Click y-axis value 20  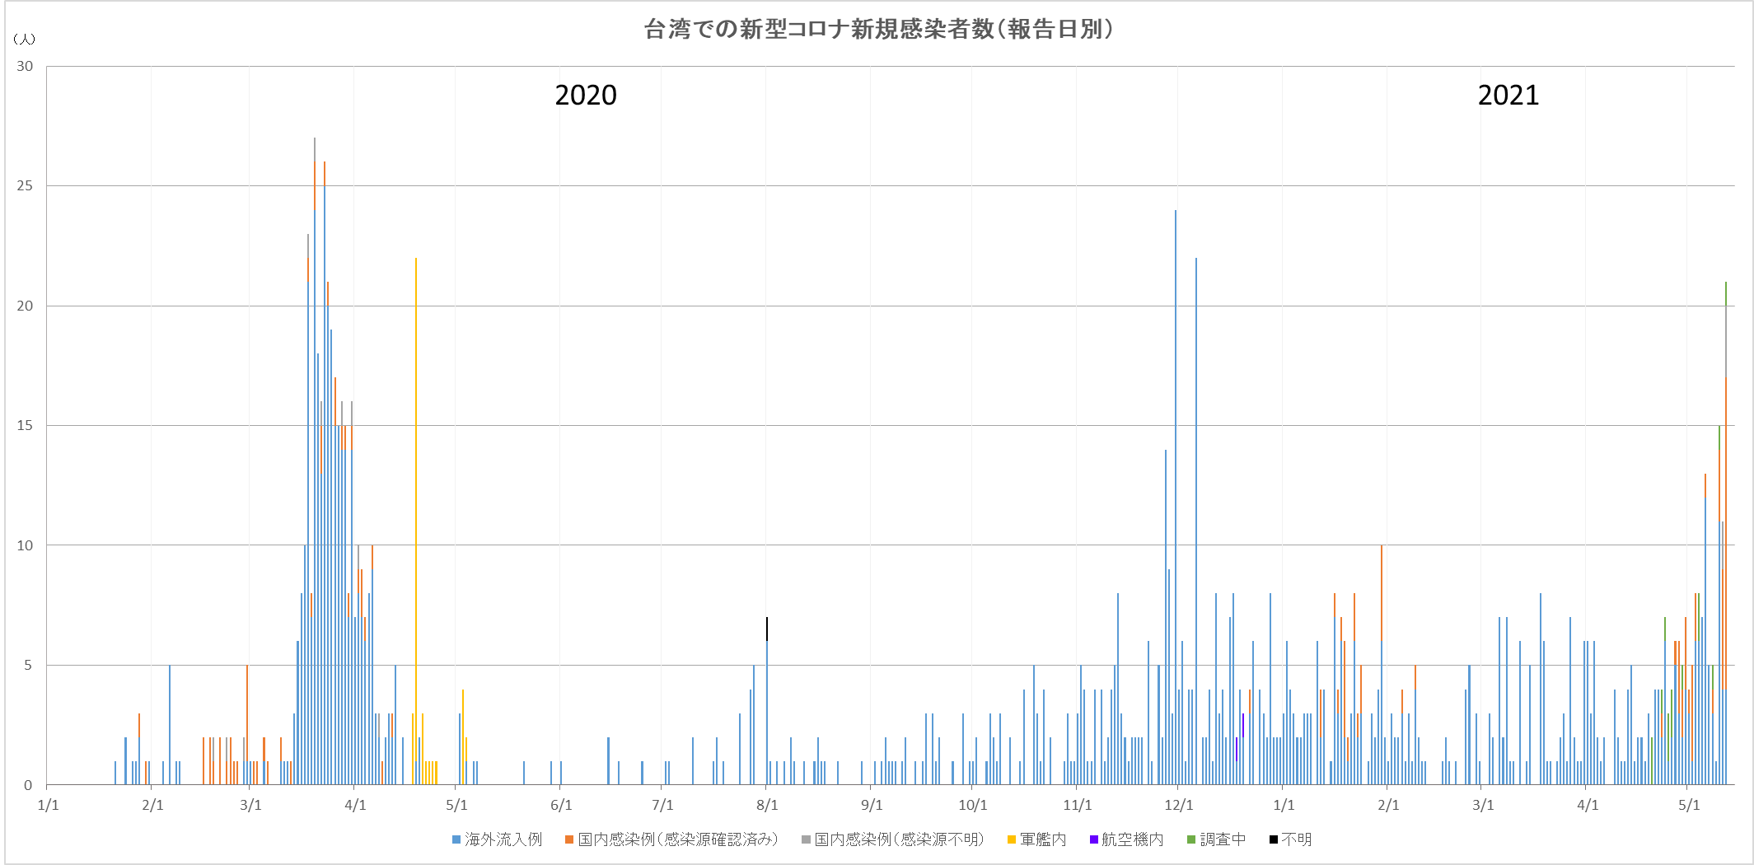26,306
